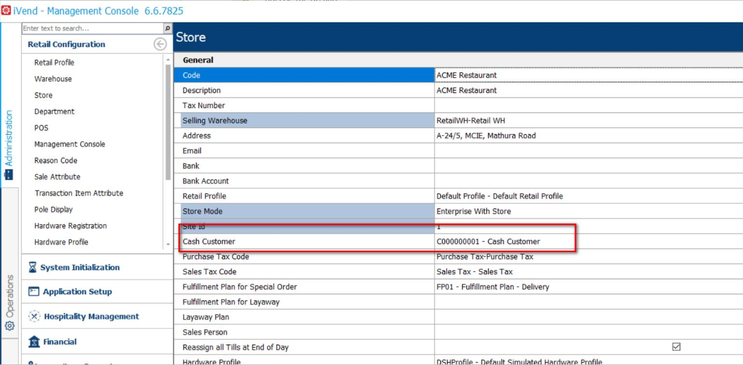Select POS in navigation

pyautogui.click(x=41, y=128)
